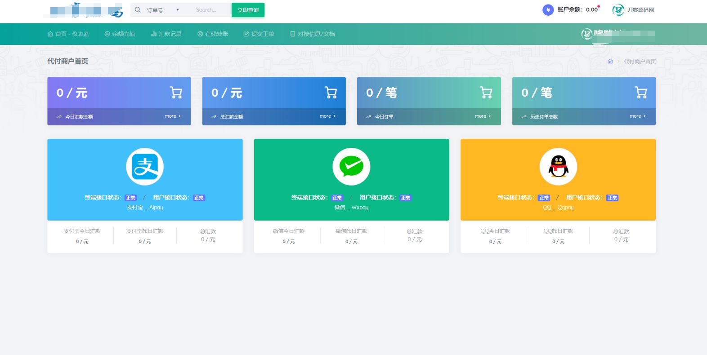Open the 汇款记录 menu item
Image resolution: width=707 pixels, height=355 pixels.
coord(166,34)
